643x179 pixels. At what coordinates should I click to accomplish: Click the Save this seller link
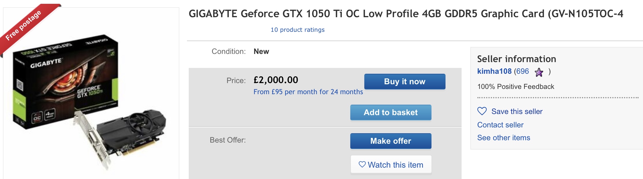point(517,111)
